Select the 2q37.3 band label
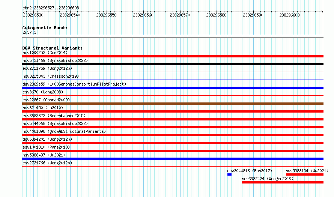 29,32
